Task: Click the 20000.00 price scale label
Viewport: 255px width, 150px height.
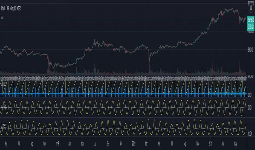Action: 250,32
